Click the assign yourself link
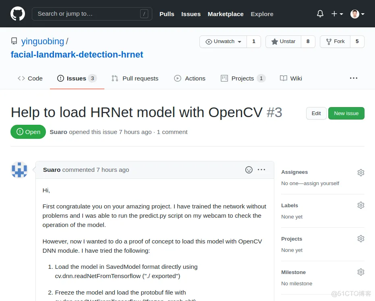The image size is (375, 301). coord(321,183)
